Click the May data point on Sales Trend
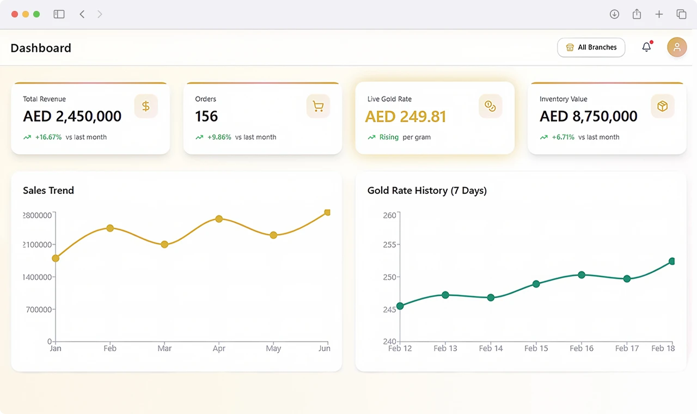Screen dimensions: 697x414 [x=273, y=235]
